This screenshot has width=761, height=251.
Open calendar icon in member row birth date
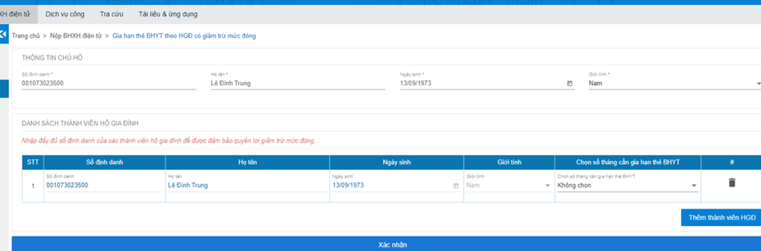click(456, 186)
